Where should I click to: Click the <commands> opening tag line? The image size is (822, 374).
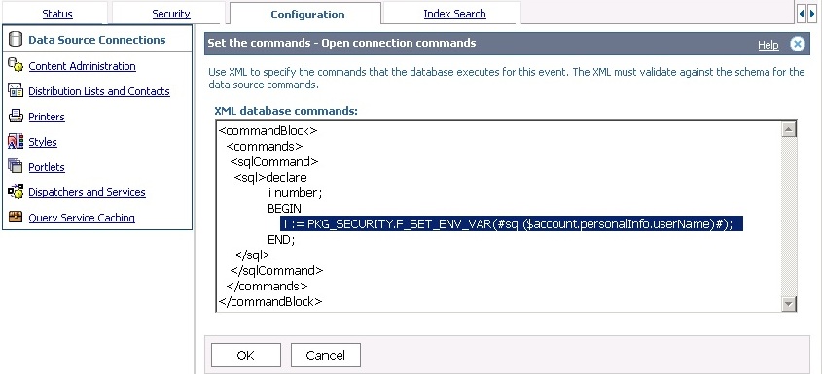[x=265, y=146]
